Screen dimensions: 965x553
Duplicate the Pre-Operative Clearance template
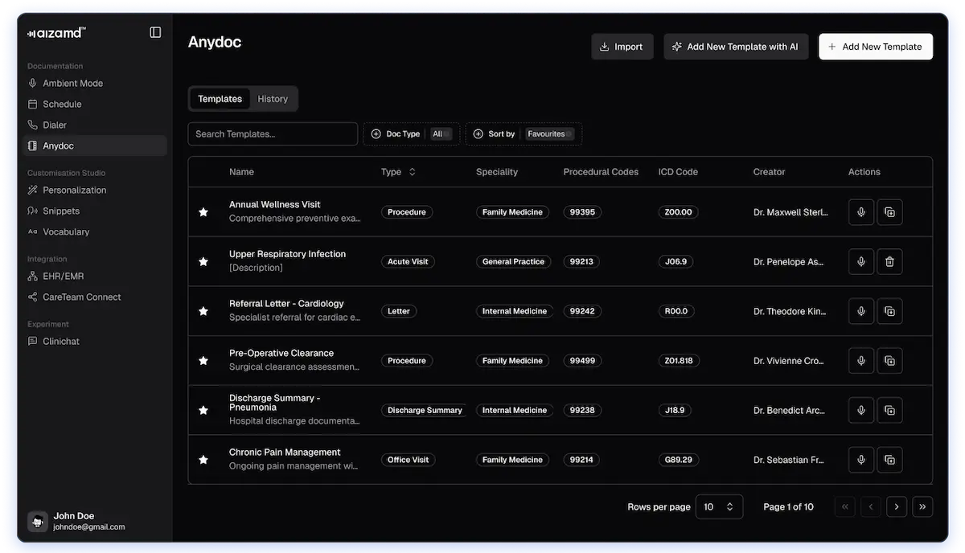[889, 361]
